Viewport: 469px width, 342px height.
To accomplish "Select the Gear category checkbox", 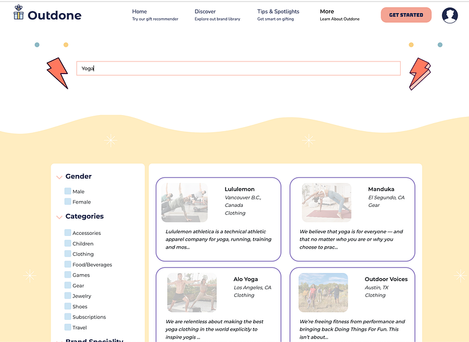I will tap(68, 286).
